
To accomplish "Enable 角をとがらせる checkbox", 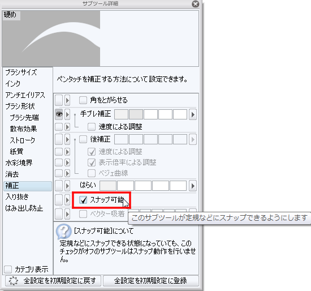I will pos(83,100).
